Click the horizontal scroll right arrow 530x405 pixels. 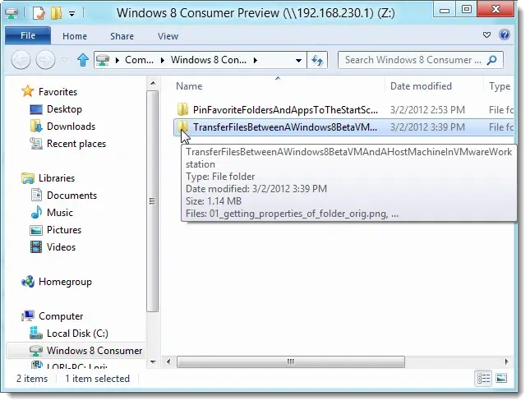[506, 361]
